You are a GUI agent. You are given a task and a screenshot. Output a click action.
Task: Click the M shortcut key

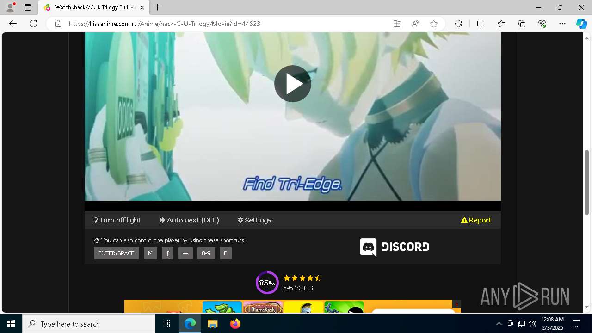pos(150,253)
